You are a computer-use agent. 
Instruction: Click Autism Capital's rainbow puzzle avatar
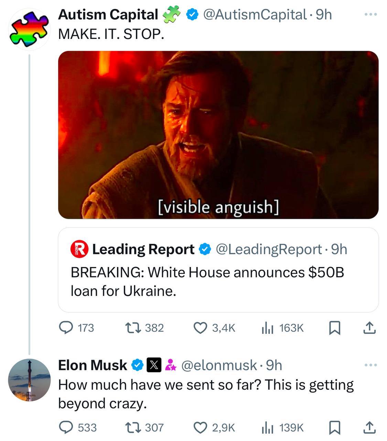(29, 29)
